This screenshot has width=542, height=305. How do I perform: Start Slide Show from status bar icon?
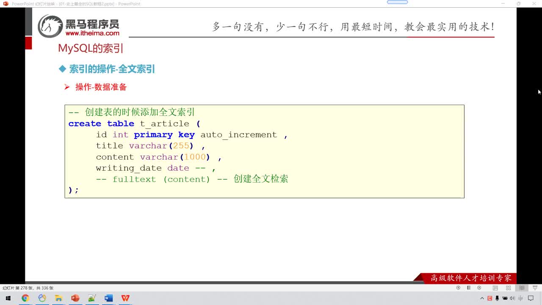[x=534, y=288]
